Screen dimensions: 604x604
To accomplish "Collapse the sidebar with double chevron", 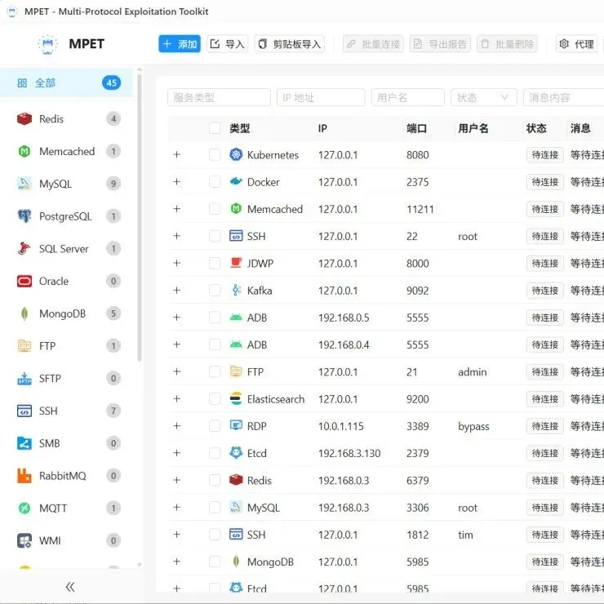I will point(70,587).
